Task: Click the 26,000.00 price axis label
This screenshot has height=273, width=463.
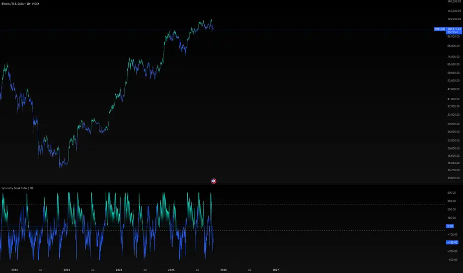Action: point(454,132)
